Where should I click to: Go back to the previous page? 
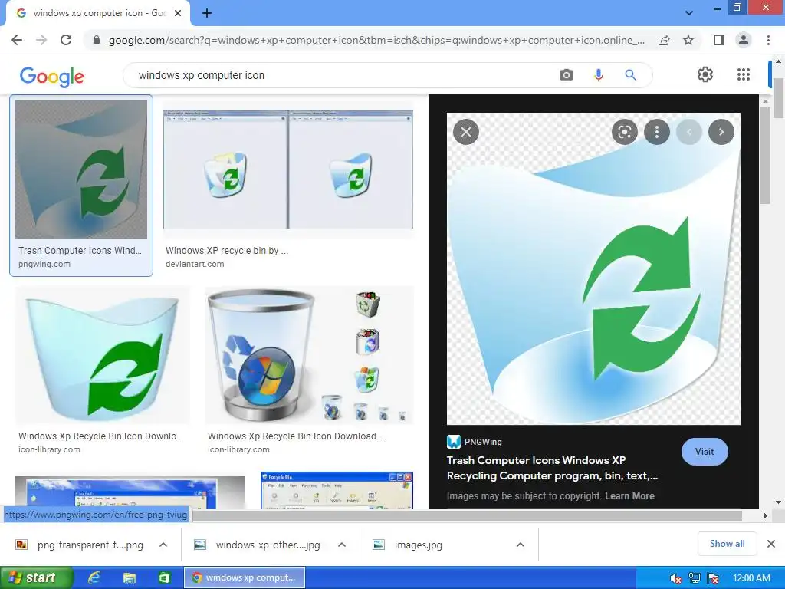(17, 40)
